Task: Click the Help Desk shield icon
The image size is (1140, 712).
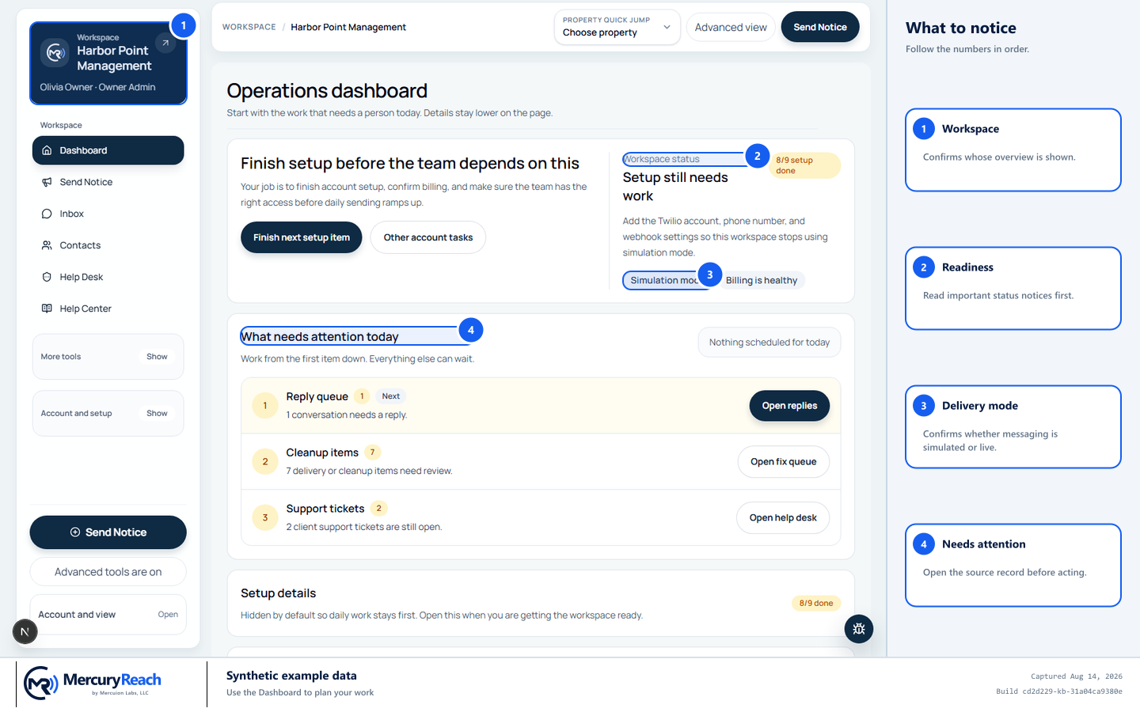Action: pos(47,277)
